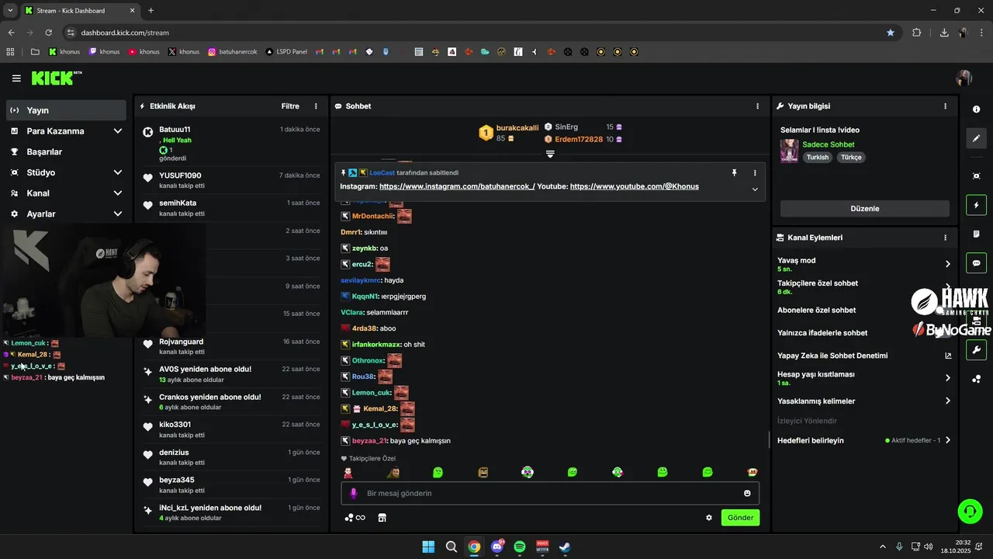Open the pinned Instagram link
Image resolution: width=993 pixels, height=559 pixels.
pos(457,186)
